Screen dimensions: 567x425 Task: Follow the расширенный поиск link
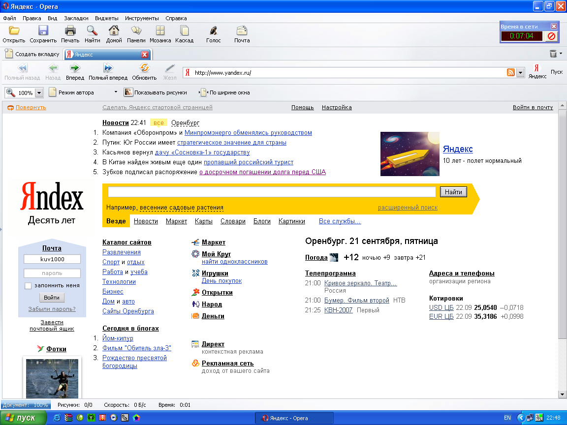coord(408,208)
